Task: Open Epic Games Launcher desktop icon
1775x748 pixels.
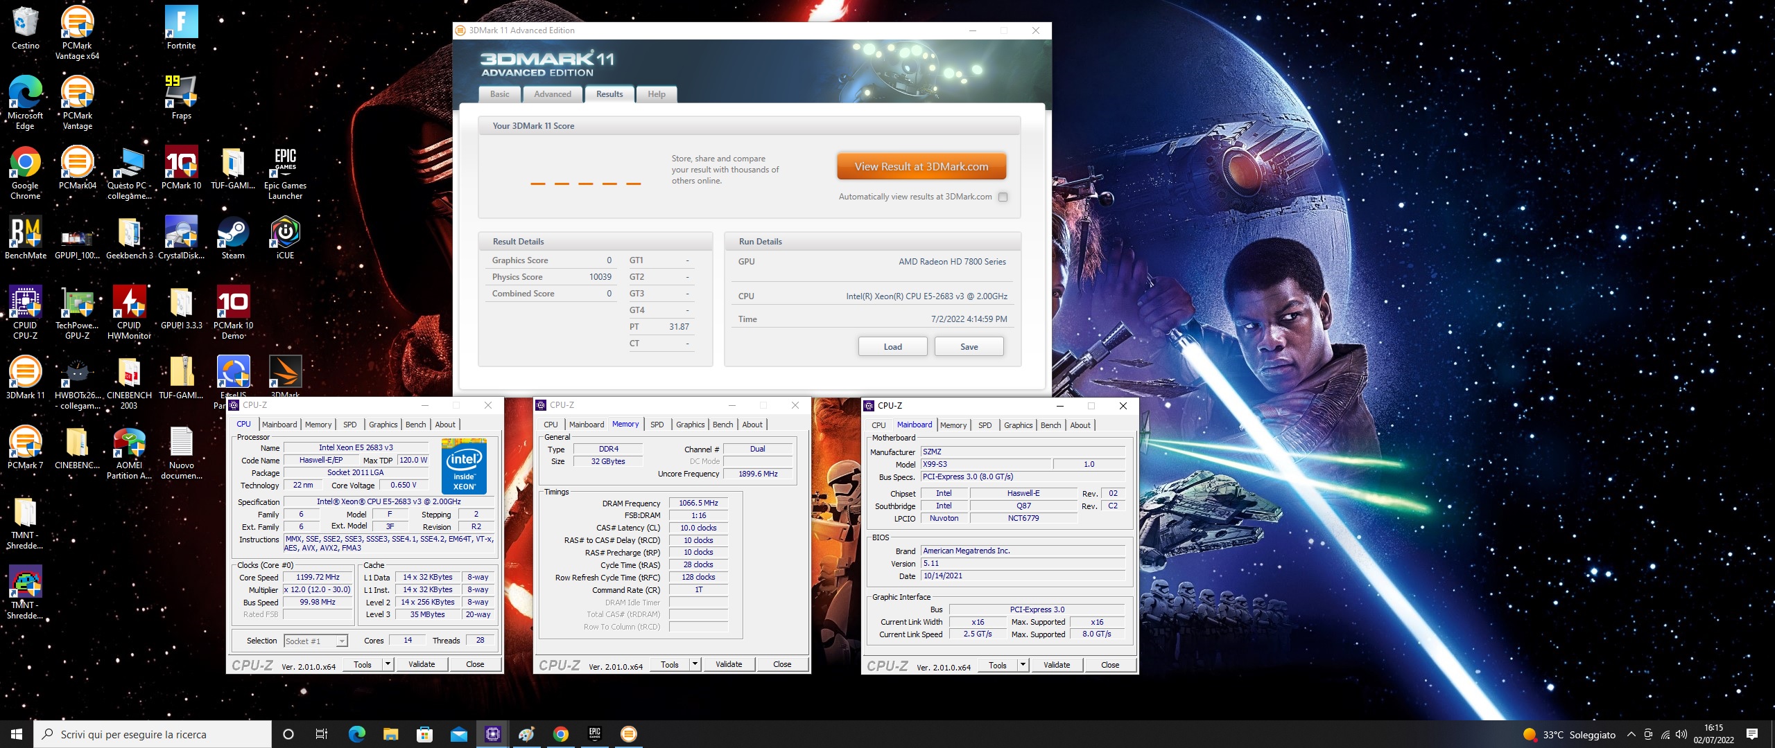Action: [x=285, y=172]
